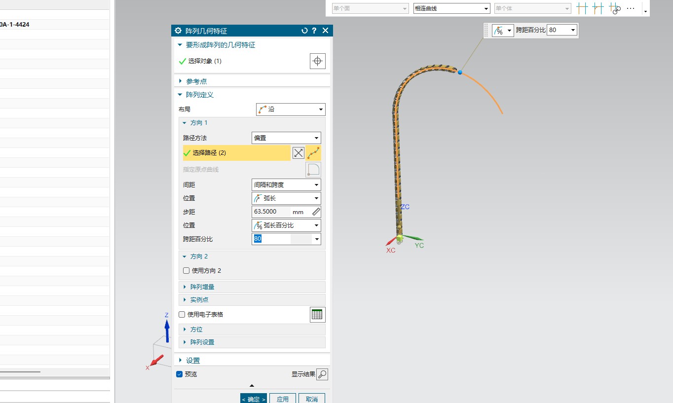Expand the 实例点 section
This screenshot has height=403, width=673.
point(185,300)
